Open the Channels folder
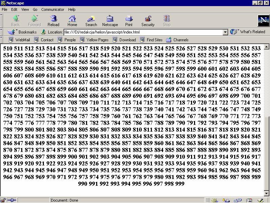Screen dimensions: 270x203 click(178, 40)
